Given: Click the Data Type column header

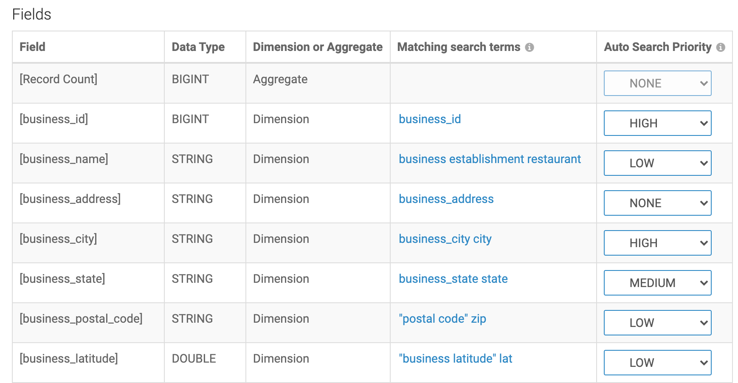Looking at the screenshot, I should 198,47.
